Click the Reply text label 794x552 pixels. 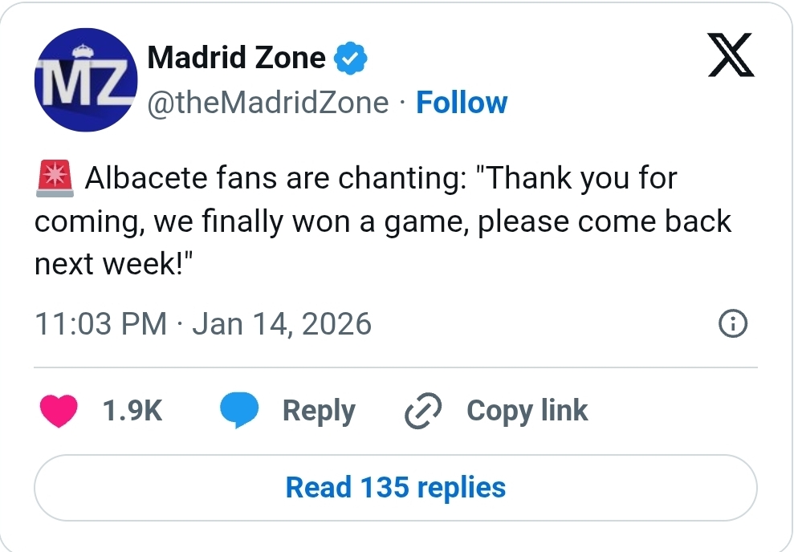click(319, 411)
